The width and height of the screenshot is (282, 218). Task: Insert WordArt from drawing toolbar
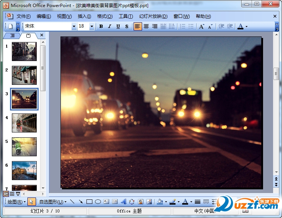(123, 202)
